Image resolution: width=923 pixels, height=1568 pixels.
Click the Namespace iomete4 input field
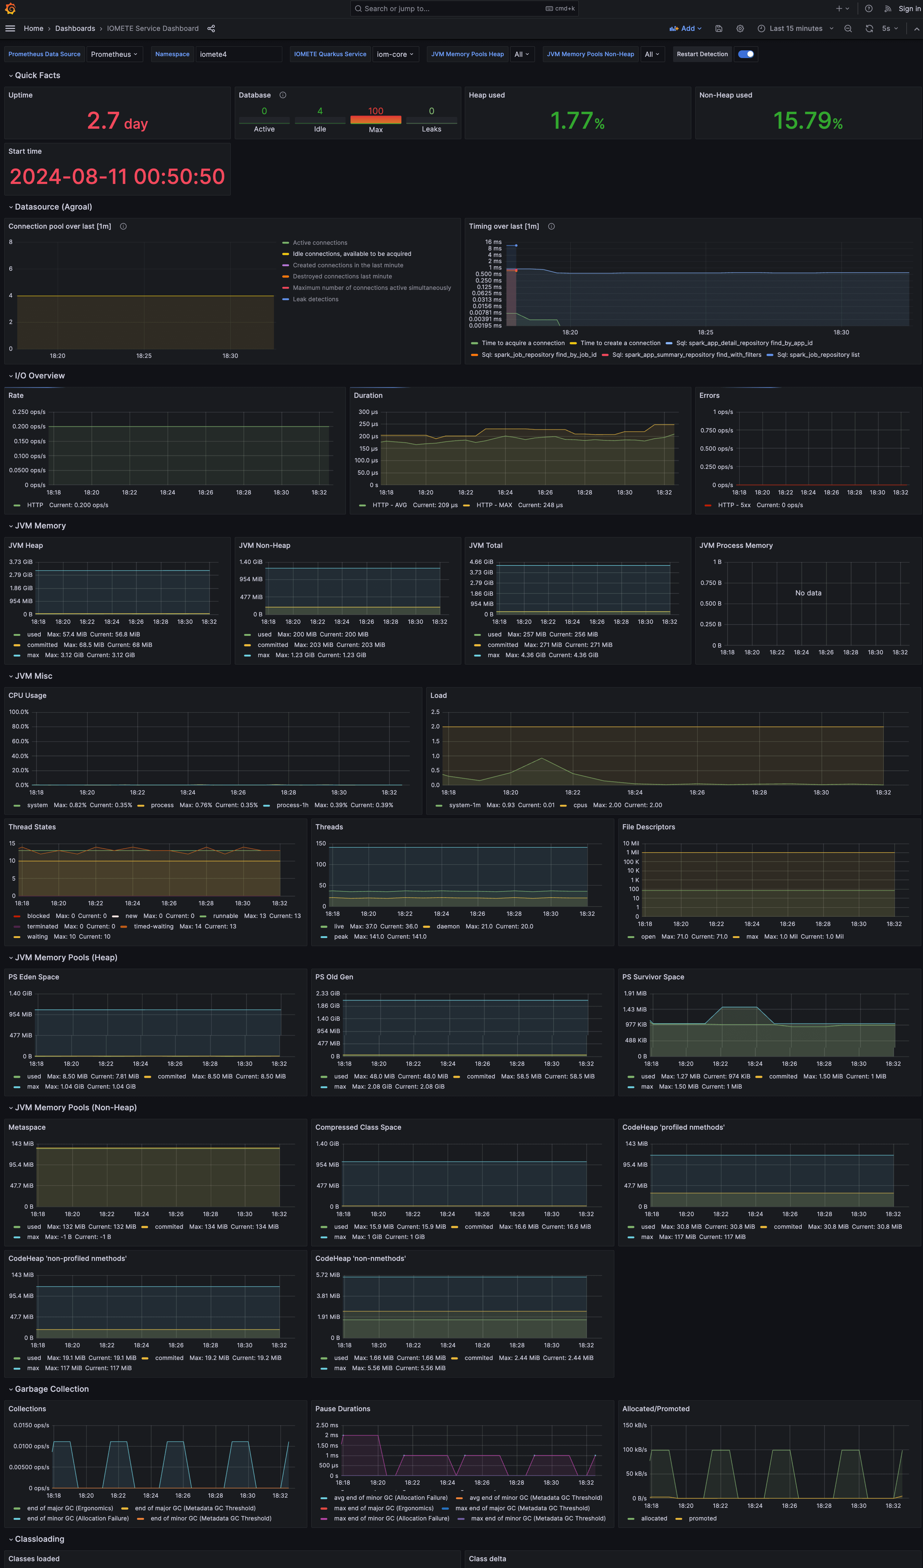click(x=239, y=54)
